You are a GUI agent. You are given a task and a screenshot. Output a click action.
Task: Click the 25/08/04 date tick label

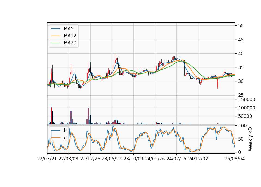[x=235, y=159]
